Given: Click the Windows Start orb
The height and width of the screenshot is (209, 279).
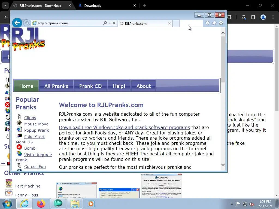Looking at the screenshot, I should 7,204.
